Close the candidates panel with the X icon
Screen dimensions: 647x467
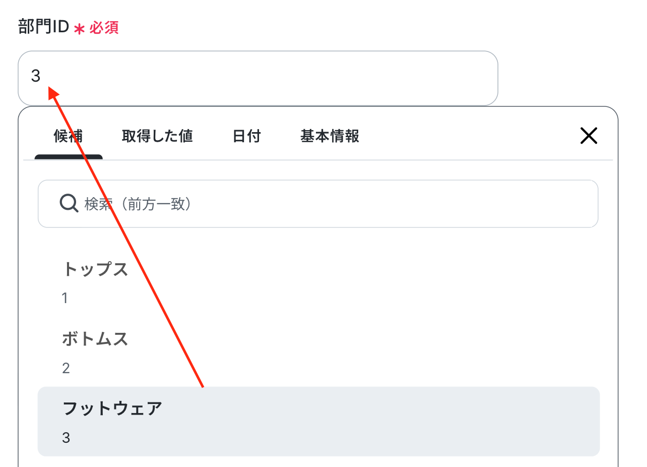click(589, 136)
